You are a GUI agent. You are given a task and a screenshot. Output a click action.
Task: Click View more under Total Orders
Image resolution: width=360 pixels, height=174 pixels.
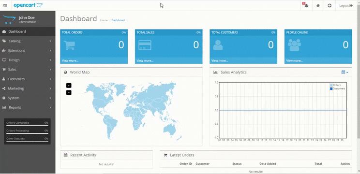tap(70, 61)
